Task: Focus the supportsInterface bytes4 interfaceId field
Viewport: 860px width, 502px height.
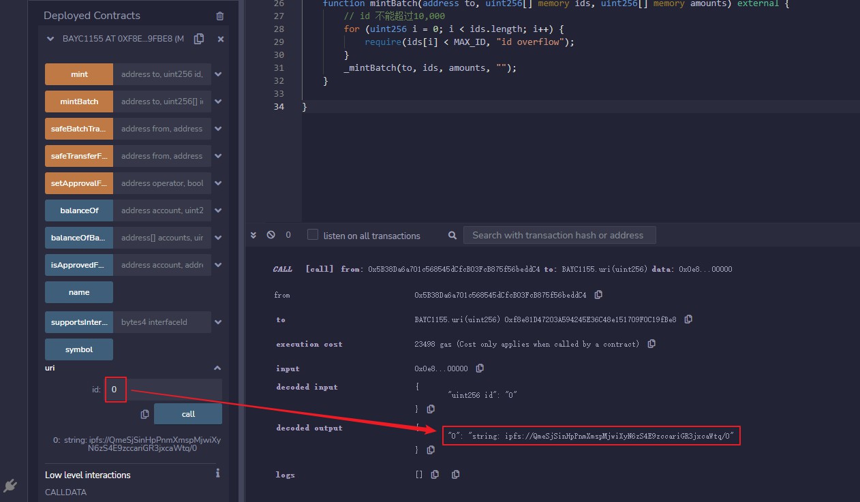Action: tap(162, 322)
